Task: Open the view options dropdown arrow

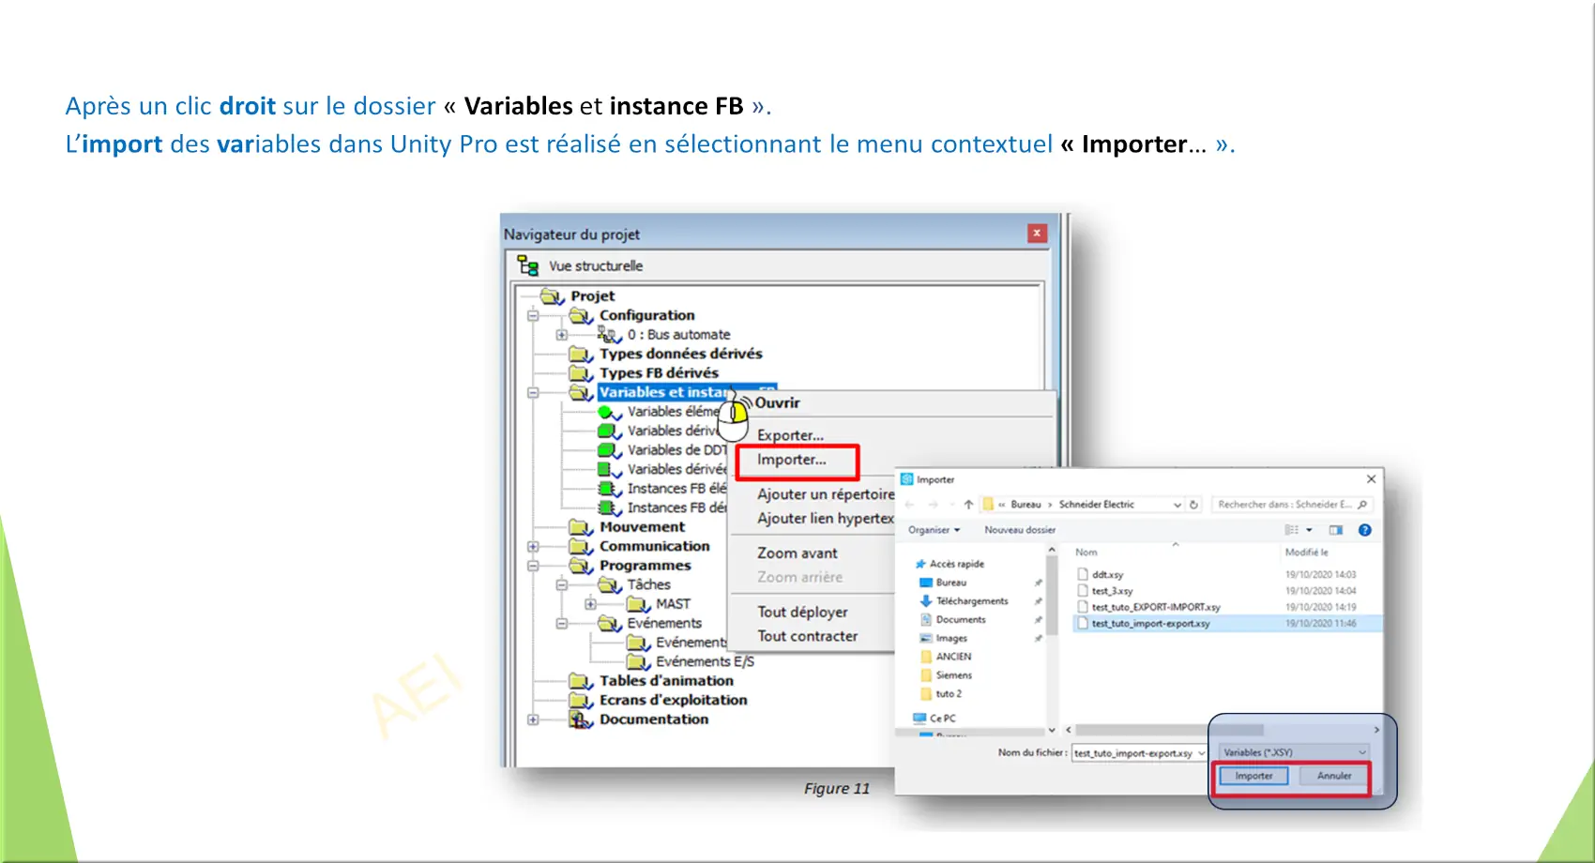Action: pyautogui.click(x=1310, y=530)
